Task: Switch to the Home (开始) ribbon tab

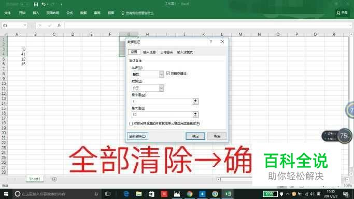Action: tap(22, 13)
